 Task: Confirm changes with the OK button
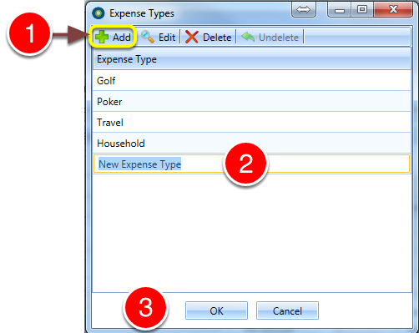216,310
